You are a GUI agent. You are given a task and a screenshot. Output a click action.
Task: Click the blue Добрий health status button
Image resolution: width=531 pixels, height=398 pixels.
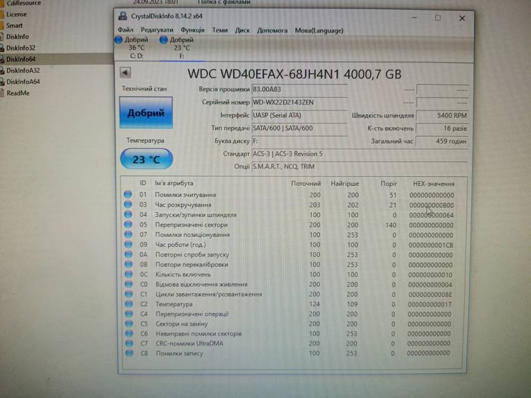[146, 113]
